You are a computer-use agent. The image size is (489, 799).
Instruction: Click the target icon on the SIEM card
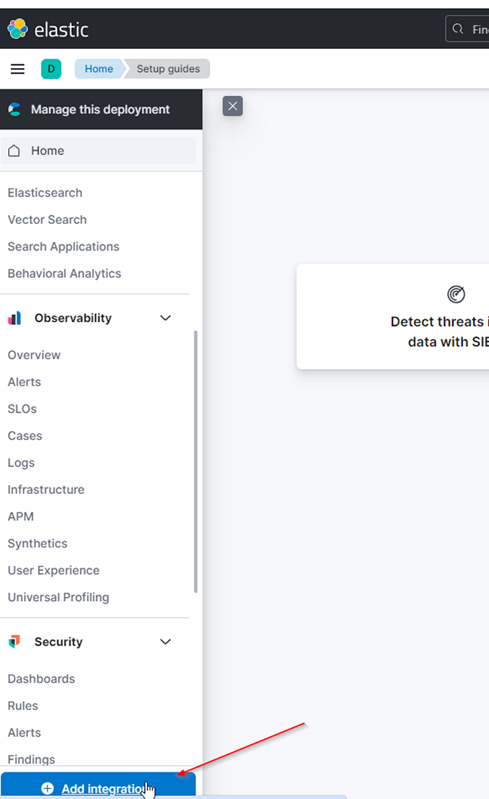(x=455, y=294)
